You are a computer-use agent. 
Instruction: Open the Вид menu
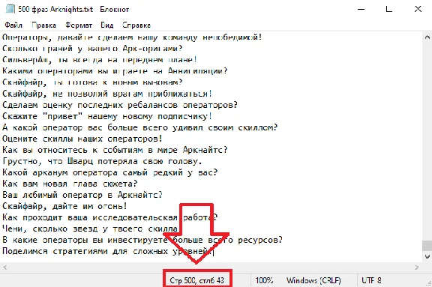pos(107,25)
